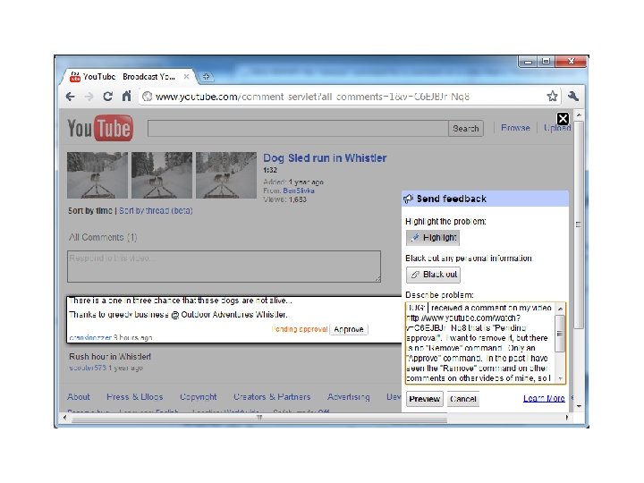Open a new tab with the plus button
The height and width of the screenshot is (483, 644).
[207, 77]
